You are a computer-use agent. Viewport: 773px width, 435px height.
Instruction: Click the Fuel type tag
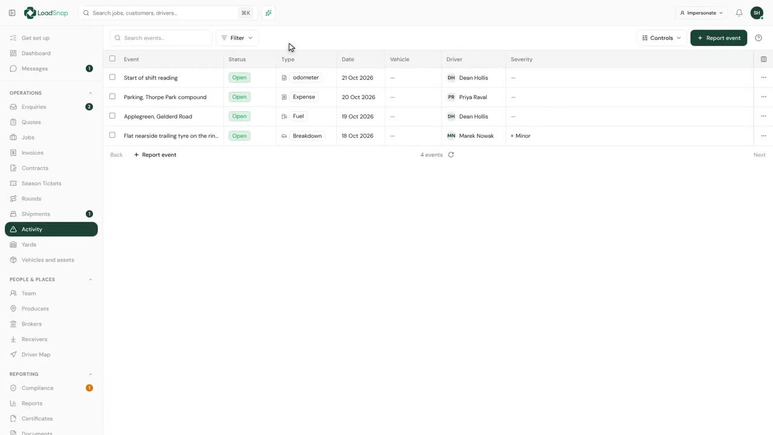click(x=298, y=116)
